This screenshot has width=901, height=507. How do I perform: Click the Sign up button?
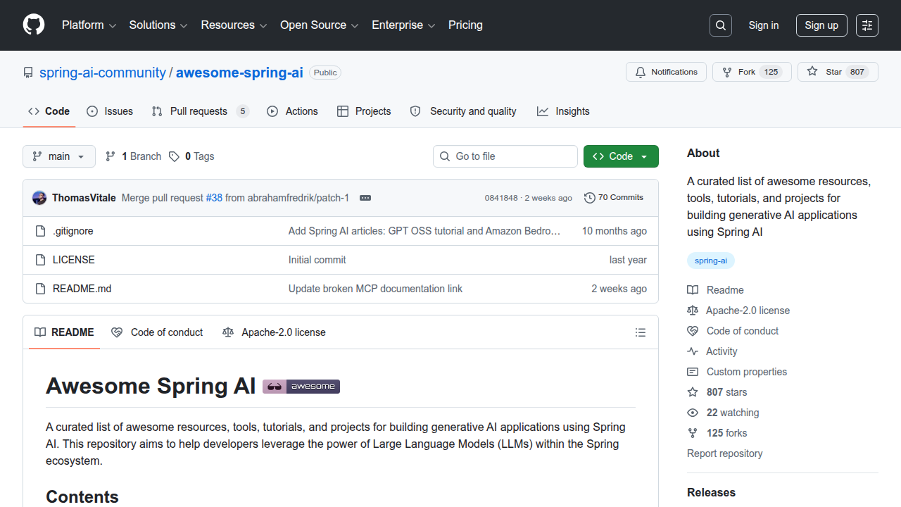[x=821, y=25]
